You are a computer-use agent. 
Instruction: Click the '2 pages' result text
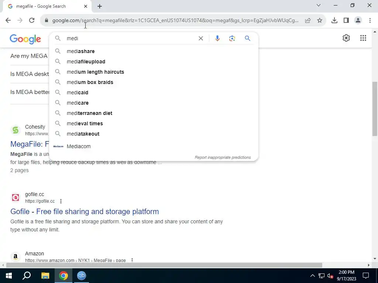point(20,170)
